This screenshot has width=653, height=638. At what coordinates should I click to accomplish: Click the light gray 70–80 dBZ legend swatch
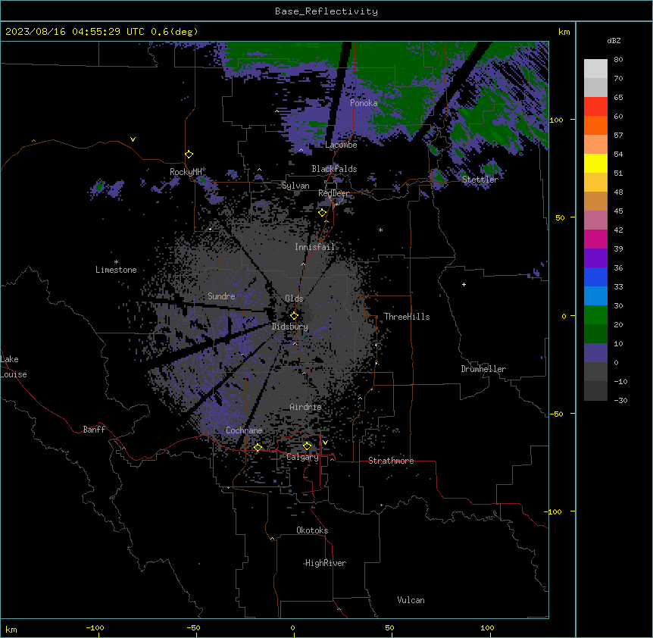coord(595,69)
